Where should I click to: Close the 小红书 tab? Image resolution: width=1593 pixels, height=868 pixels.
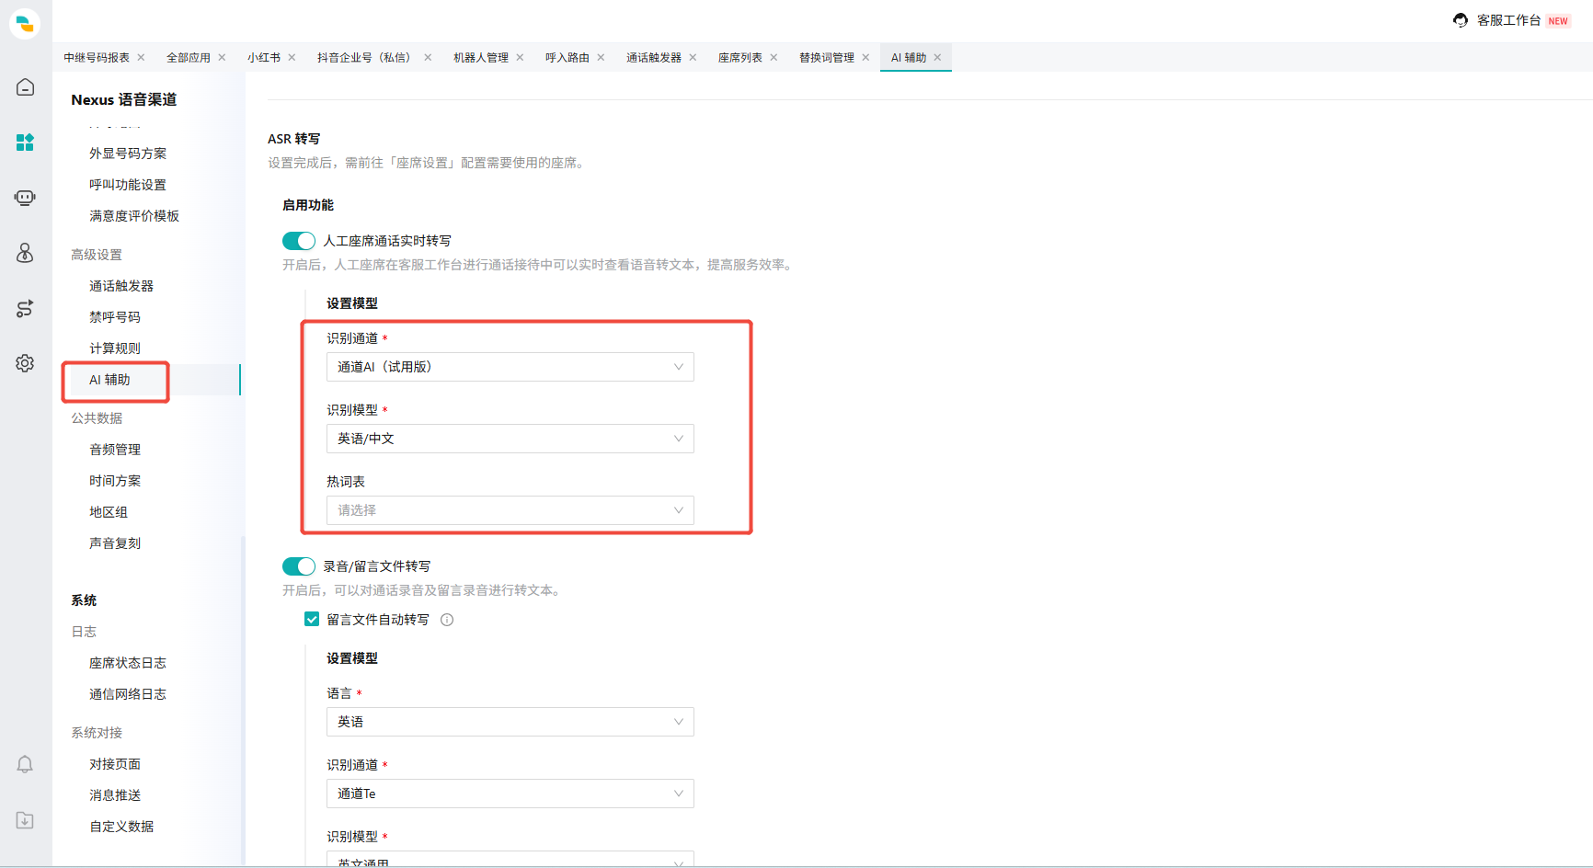(292, 57)
